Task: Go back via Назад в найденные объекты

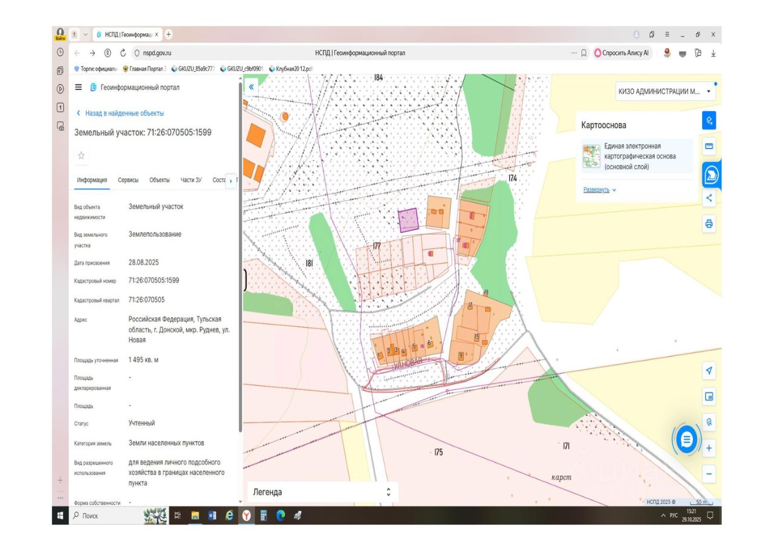Action: point(120,113)
